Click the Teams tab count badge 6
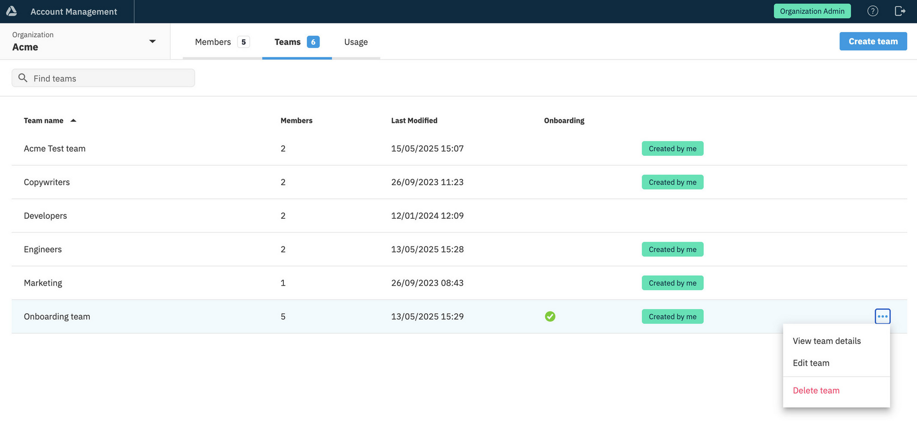This screenshot has height=438, width=917. point(313,42)
